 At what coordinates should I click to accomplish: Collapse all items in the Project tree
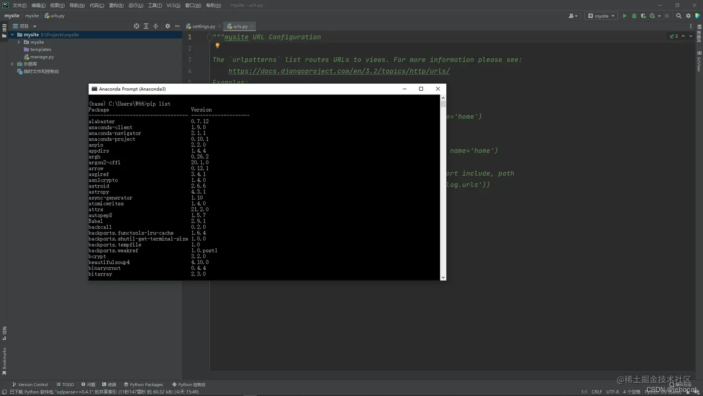156,26
